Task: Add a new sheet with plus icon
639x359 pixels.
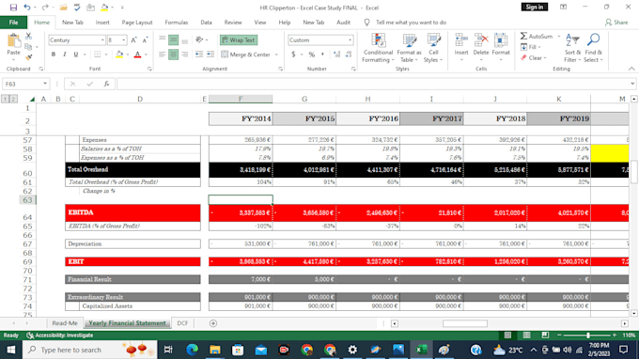Action: 213,323
